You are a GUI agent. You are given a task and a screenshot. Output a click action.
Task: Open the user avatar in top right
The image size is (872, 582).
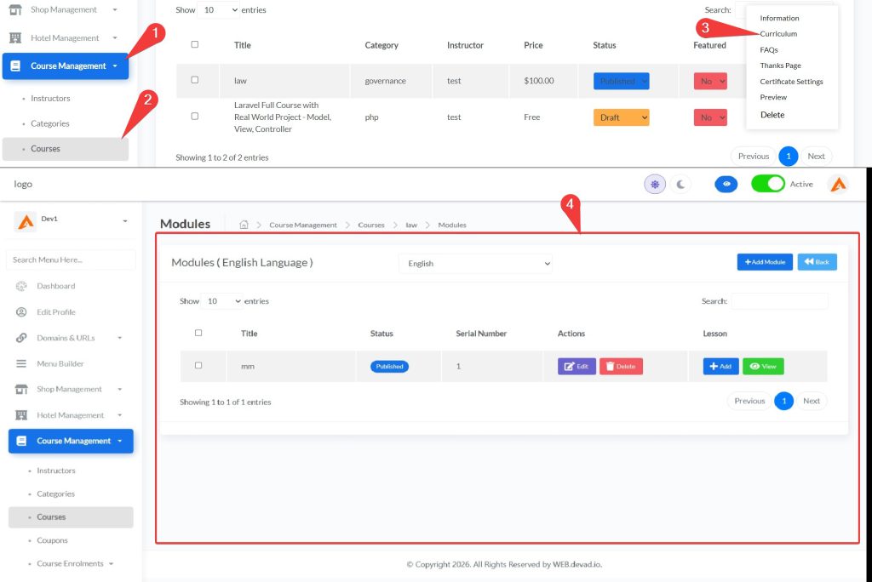pyautogui.click(x=838, y=184)
